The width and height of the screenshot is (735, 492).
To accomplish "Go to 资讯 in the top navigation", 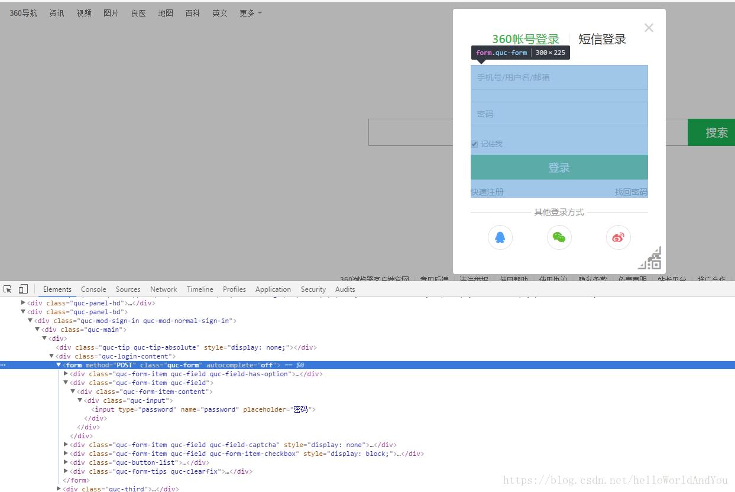I will point(57,13).
